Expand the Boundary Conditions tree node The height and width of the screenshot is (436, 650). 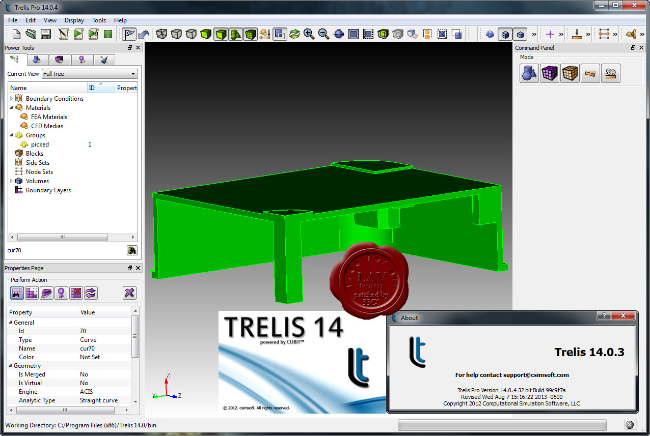[x=12, y=98]
